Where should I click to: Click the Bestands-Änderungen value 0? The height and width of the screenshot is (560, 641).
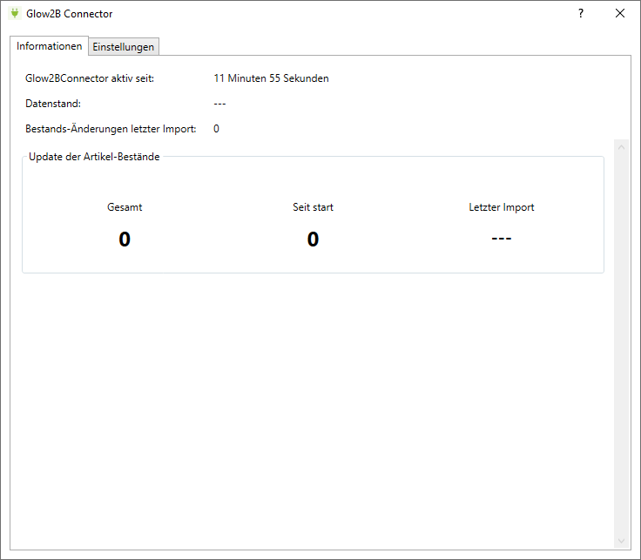pyautogui.click(x=216, y=129)
